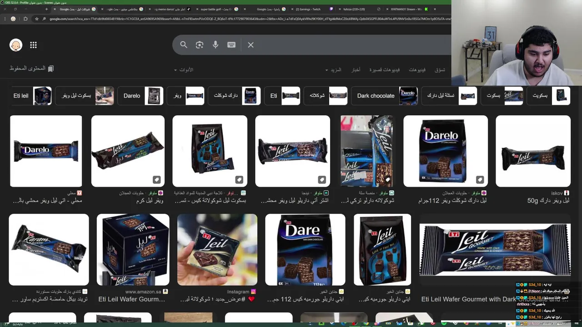Screen dimensions: 582x327
Task: Open a new browser tab plus
Action: 46,9
